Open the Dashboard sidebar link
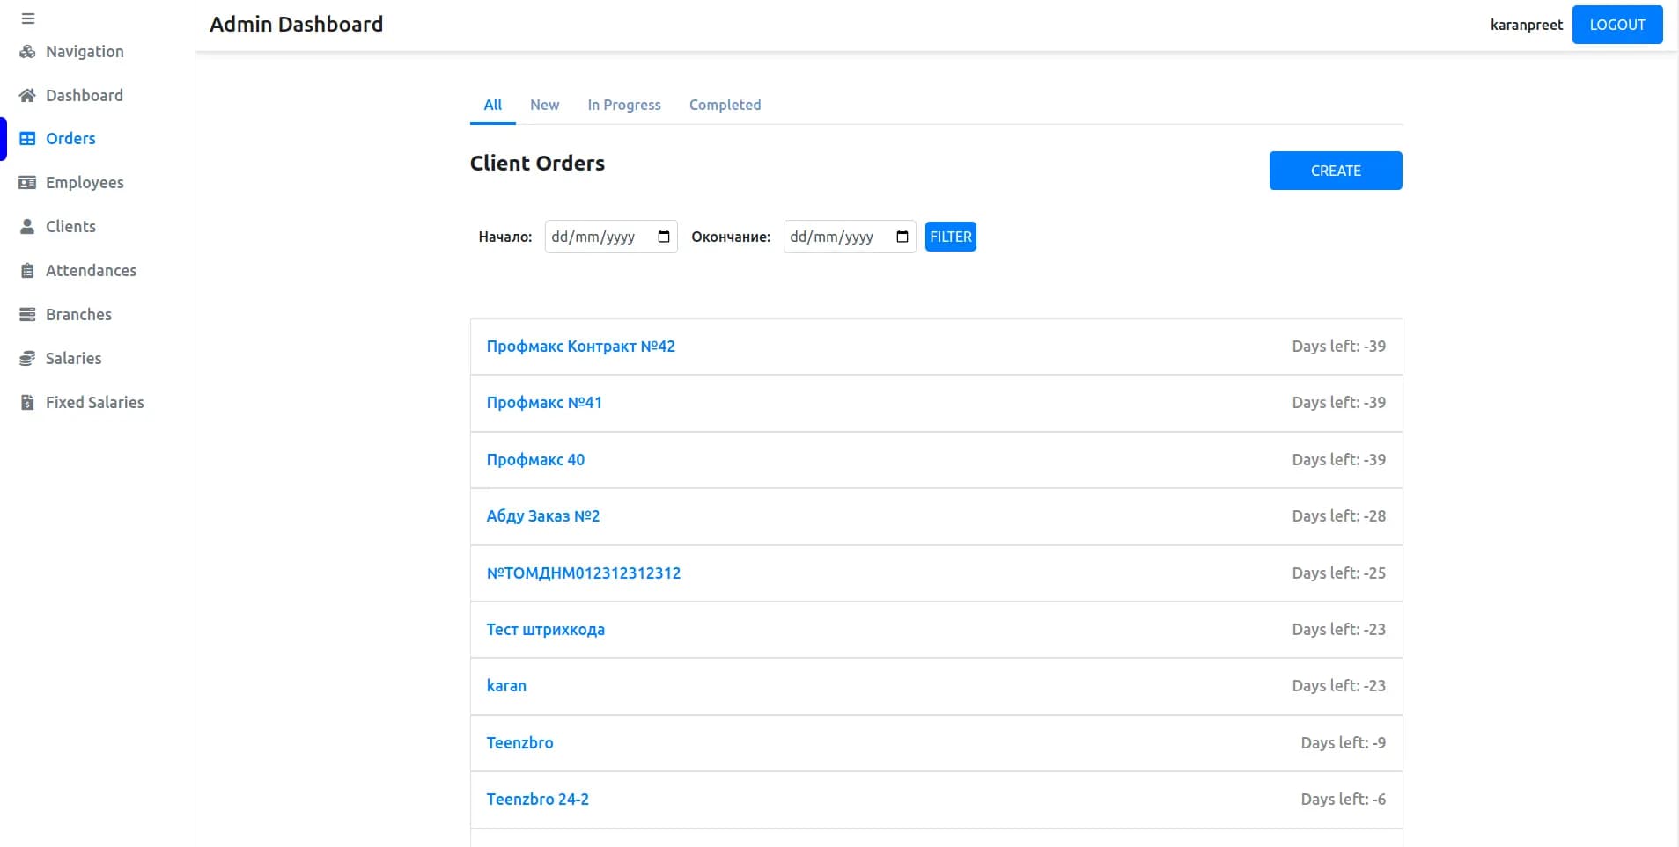The height and width of the screenshot is (847, 1679). point(85,95)
